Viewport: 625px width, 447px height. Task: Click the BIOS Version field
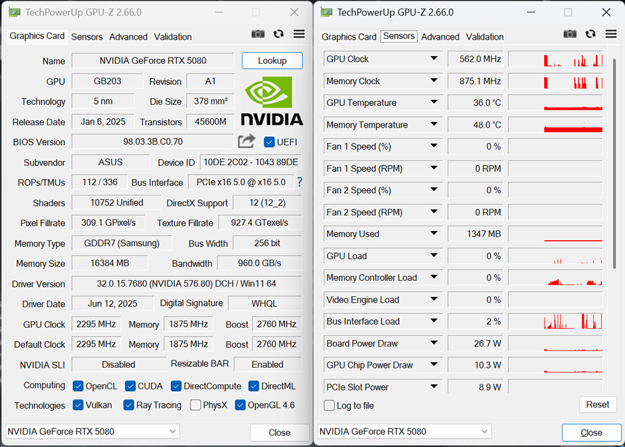click(x=152, y=142)
